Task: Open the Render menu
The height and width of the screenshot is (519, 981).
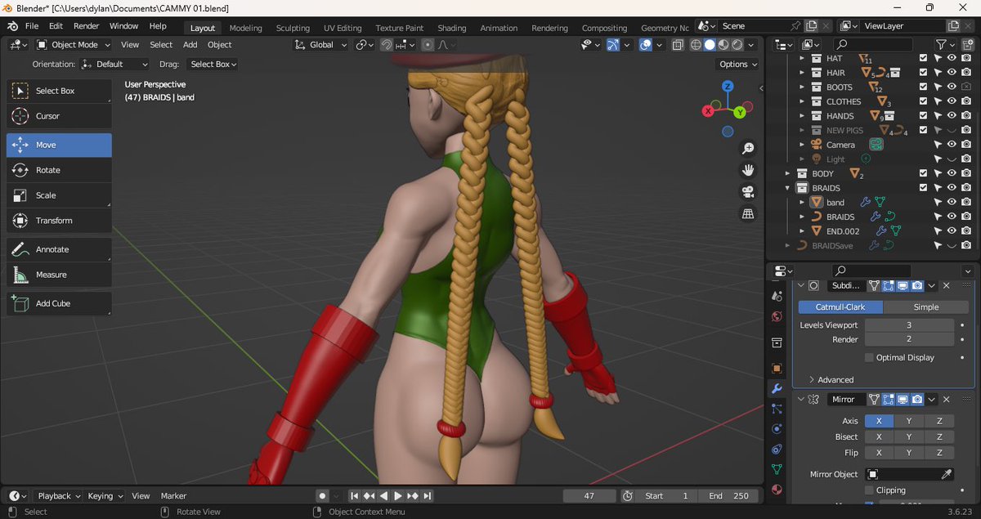Action: 86,26
